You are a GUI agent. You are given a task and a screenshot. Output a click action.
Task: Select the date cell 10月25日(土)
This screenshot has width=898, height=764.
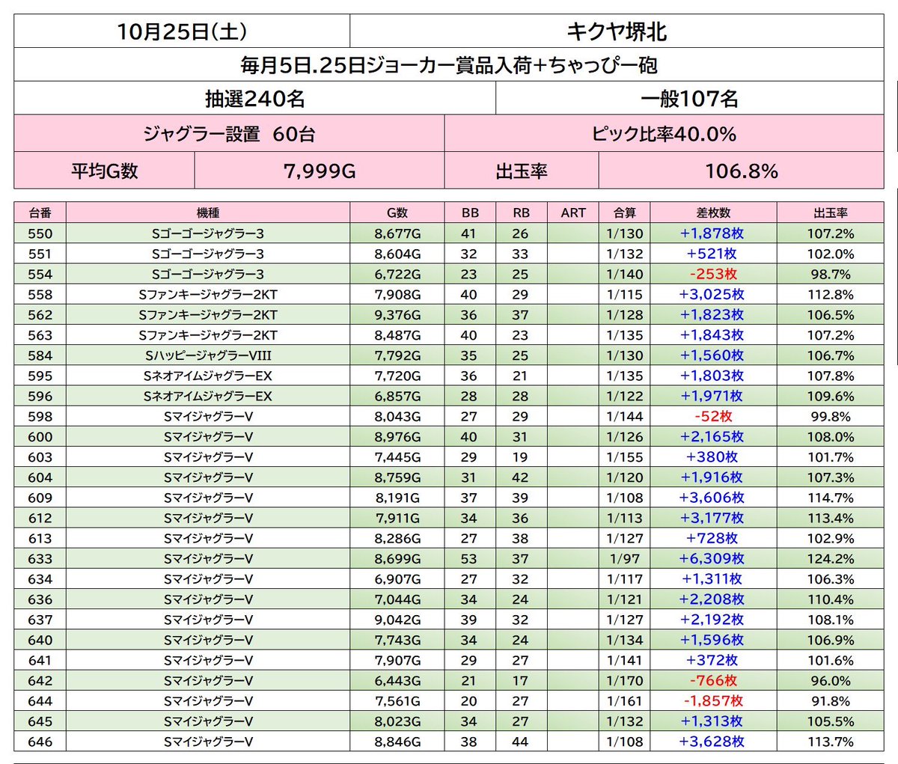pos(182,31)
